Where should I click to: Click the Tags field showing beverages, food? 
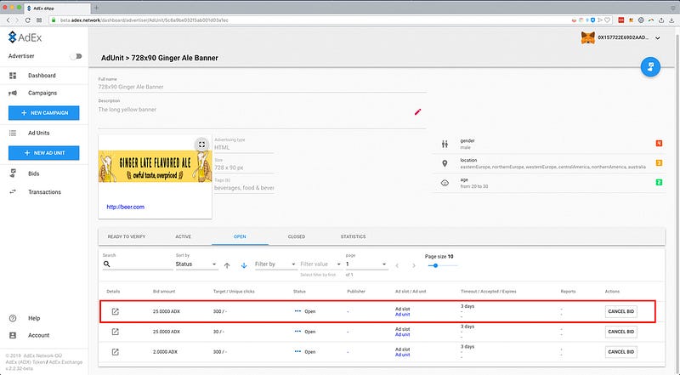[x=244, y=188]
